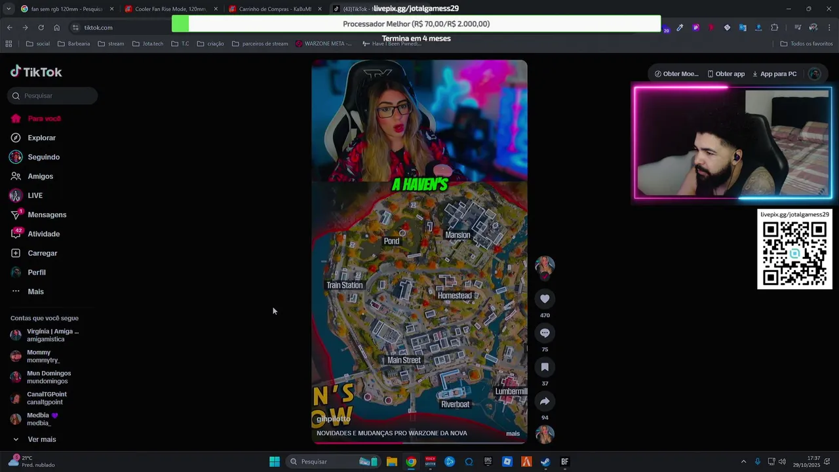Image resolution: width=839 pixels, height=472 pixels.
Task: Open site info icon in address bar
Action: click(75, 28)
